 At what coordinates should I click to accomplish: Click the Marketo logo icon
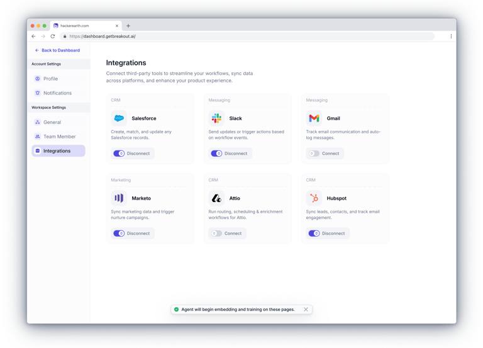point(119,198)
